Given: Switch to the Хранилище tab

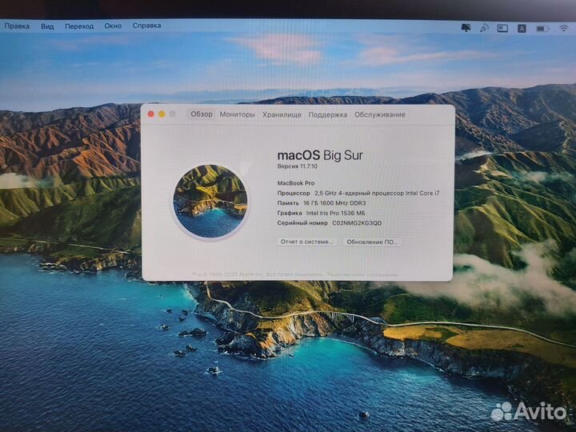Looking at the screenshot, I should (282, 115).
